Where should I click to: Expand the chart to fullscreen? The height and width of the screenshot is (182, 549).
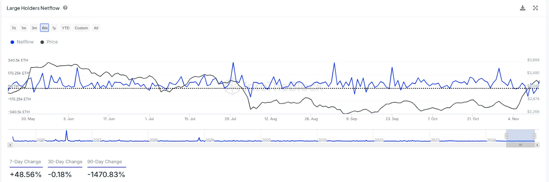click(535, 8)
